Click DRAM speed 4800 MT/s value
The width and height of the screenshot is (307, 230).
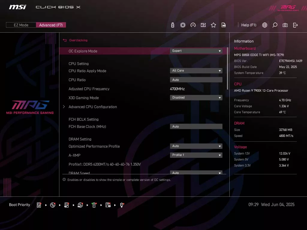coord(286,136)
